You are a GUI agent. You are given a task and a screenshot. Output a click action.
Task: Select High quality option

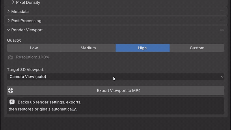[142, 48]
